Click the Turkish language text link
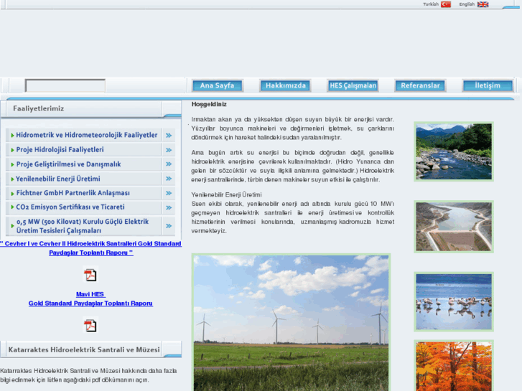This screenshot has width=522, height=391. click(431, 4)
